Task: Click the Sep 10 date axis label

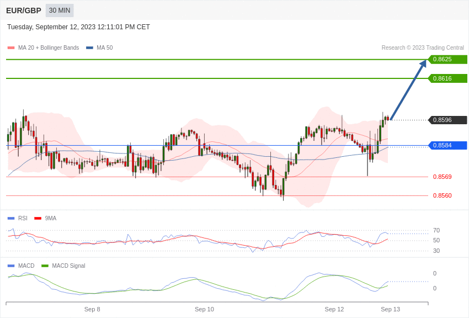Action: [204, 309]
